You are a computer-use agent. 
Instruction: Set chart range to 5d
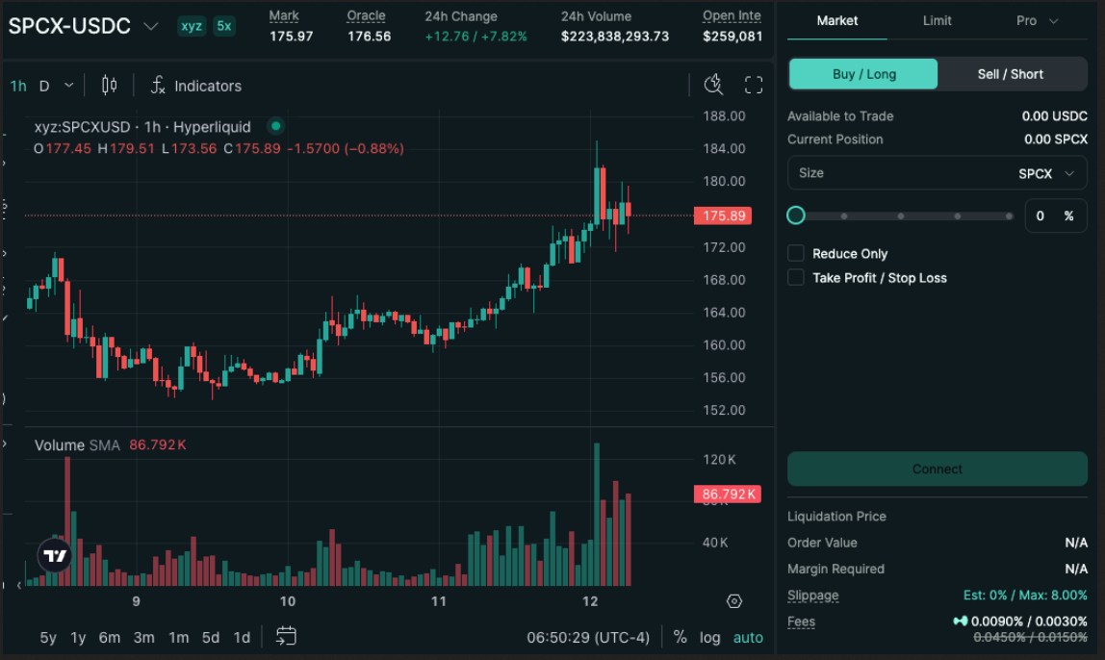(x=211, y=638)
